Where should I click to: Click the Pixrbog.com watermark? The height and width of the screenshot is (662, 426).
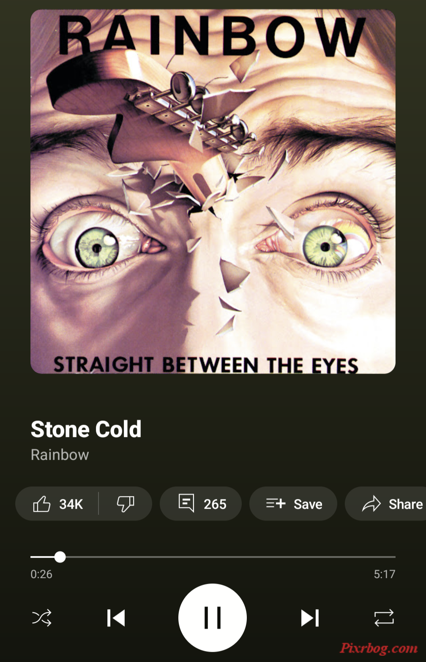point(379,648)
